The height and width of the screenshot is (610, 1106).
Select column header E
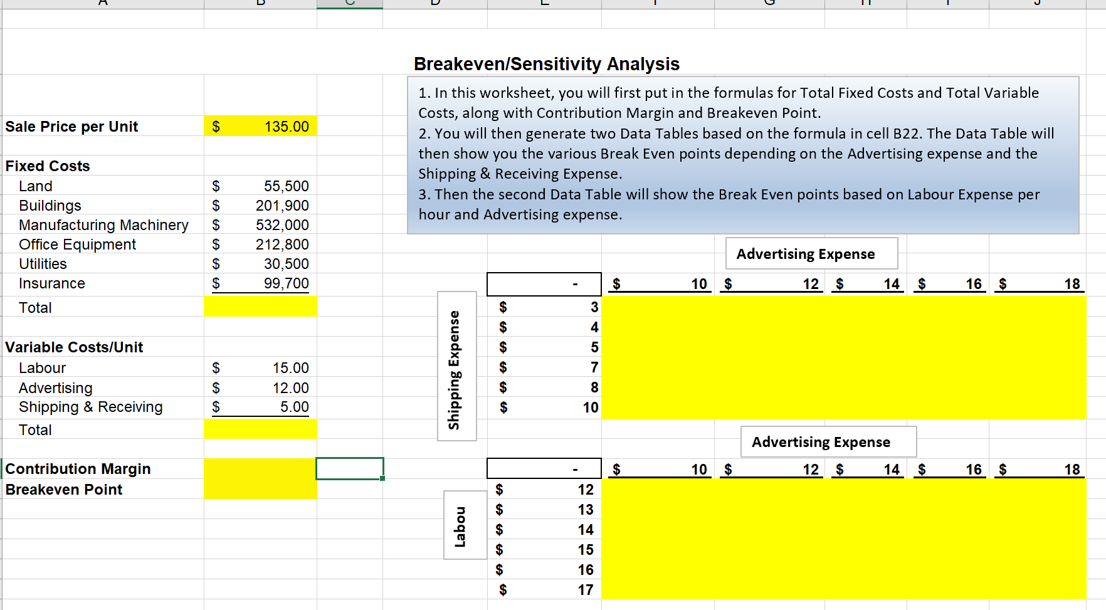543,4
